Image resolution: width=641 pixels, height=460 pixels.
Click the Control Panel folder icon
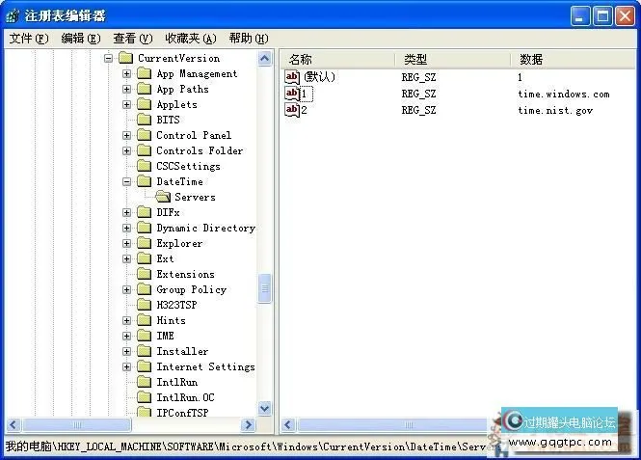pos(144,135)
